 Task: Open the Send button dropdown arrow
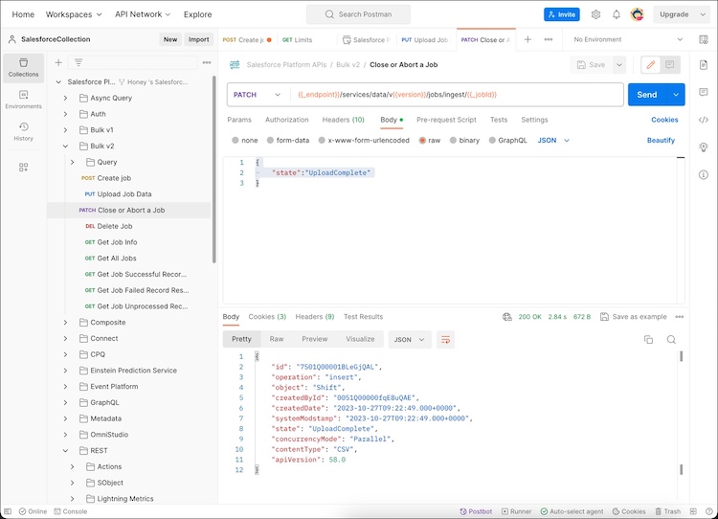coord(676,95)
